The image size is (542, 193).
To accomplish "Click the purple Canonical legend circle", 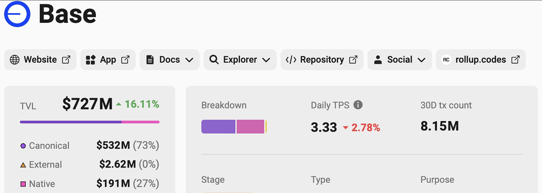I will point(23,146).
